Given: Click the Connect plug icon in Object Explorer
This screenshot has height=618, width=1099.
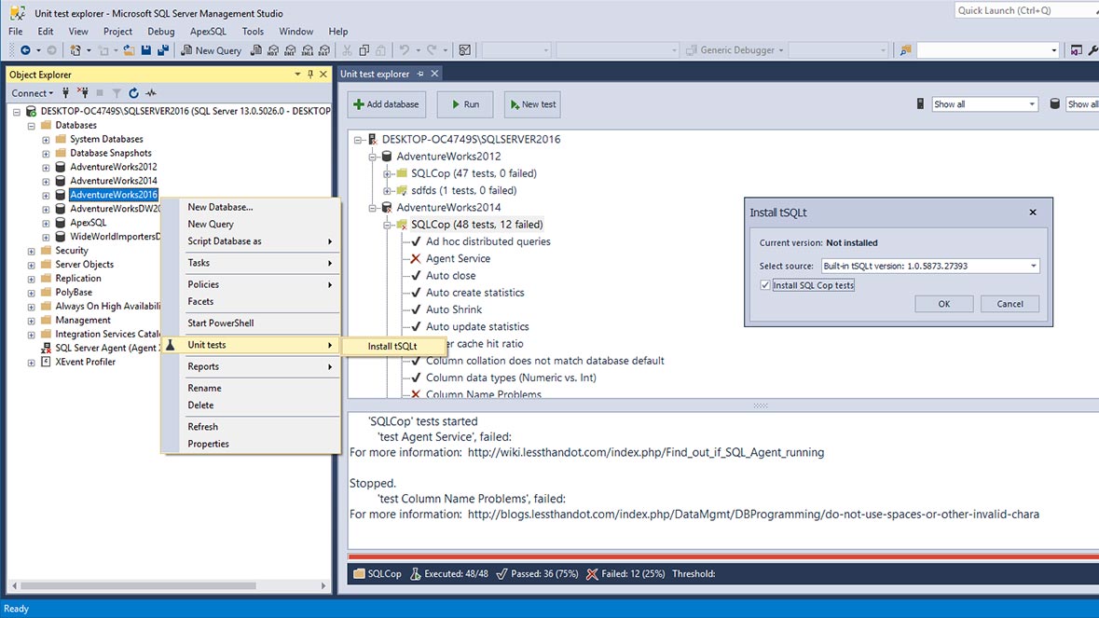Looking at the screenshot, I should [66, 93].
